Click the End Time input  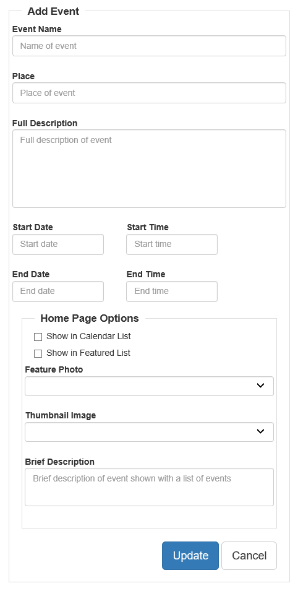pyautogui.click(x=172, y=291)
